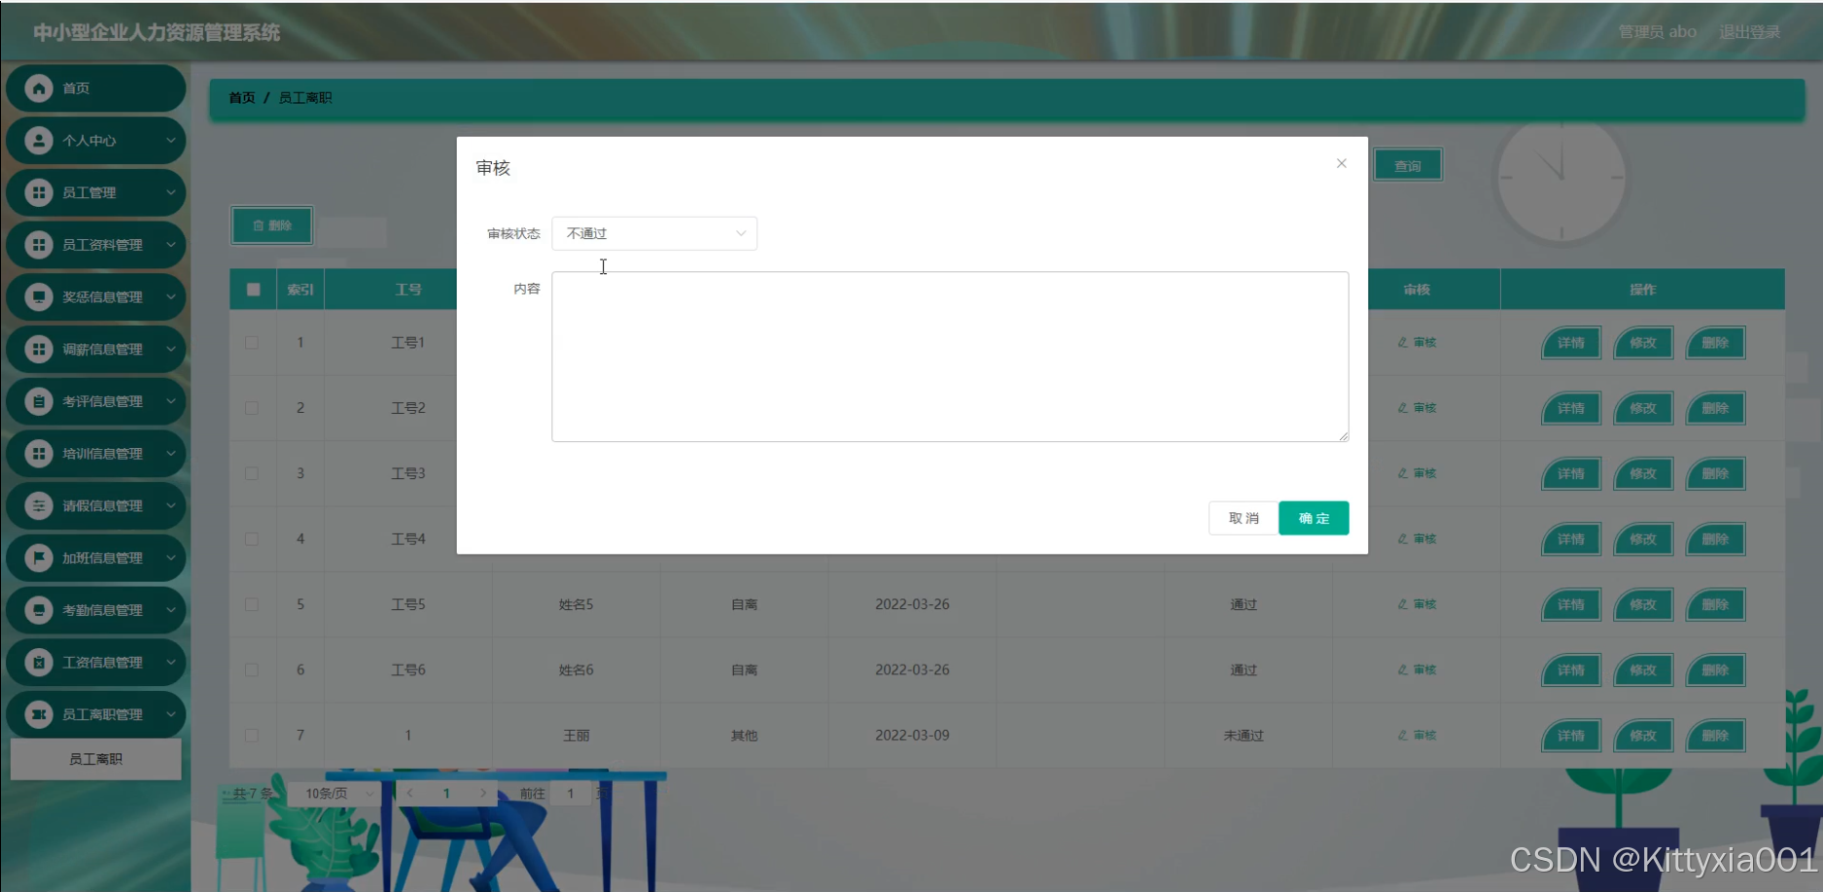The width and height of the screenshot is (1823, 892).
Task: Click the 员工离职管理 sidebar icon
Action: tap(39, 714)
